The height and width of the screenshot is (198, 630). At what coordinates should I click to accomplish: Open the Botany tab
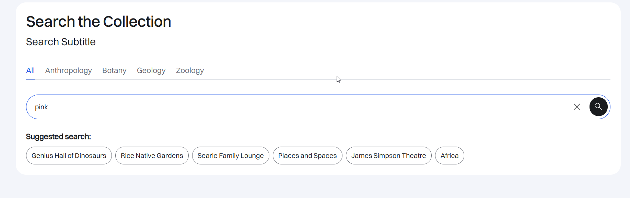(114, 71)
